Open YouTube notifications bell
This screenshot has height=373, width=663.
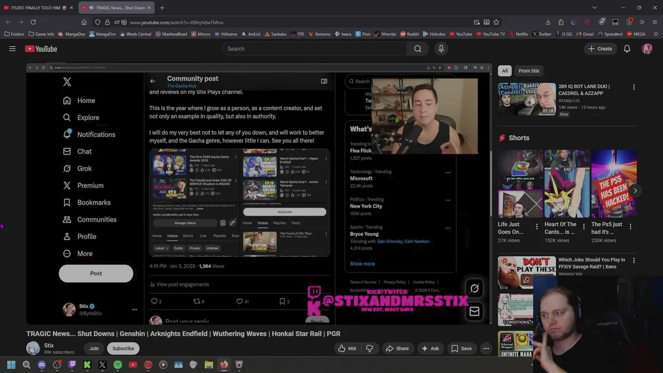(627, 49)
